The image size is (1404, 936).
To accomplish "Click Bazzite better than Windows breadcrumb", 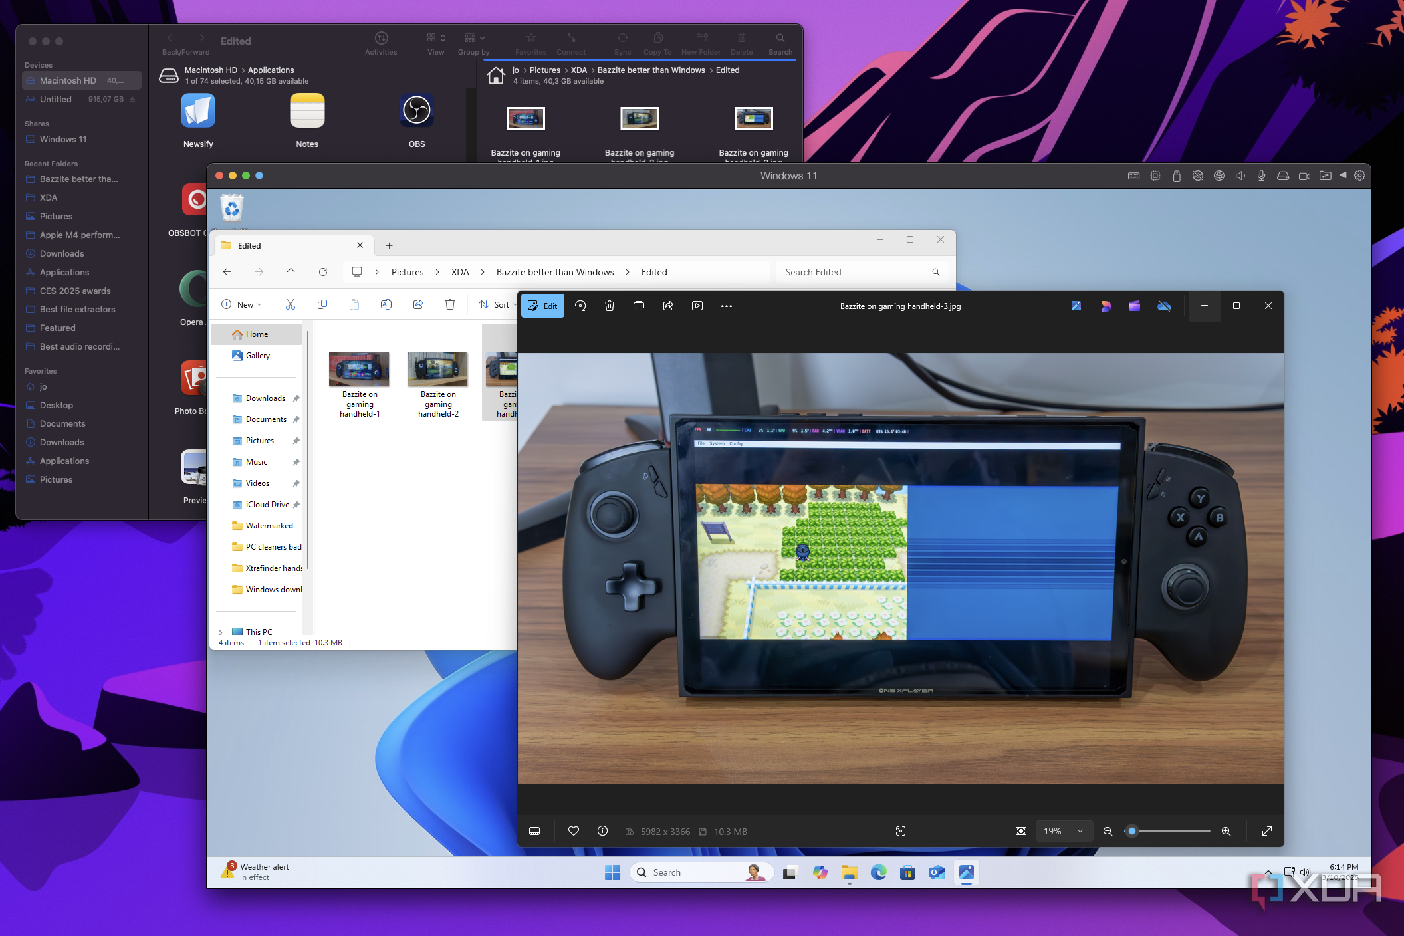I will coord(555,272).
